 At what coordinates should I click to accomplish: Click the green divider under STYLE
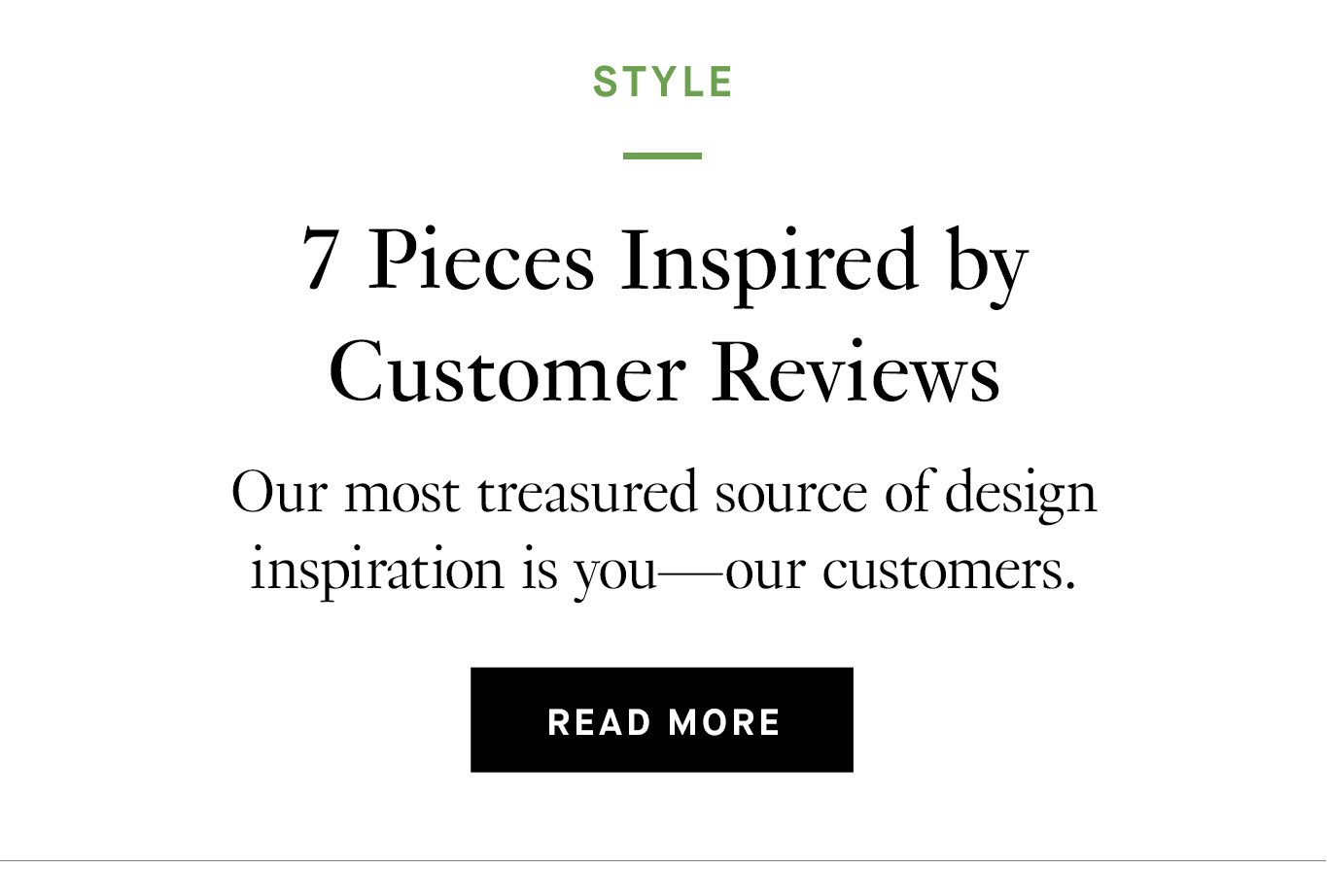point(662,156)
